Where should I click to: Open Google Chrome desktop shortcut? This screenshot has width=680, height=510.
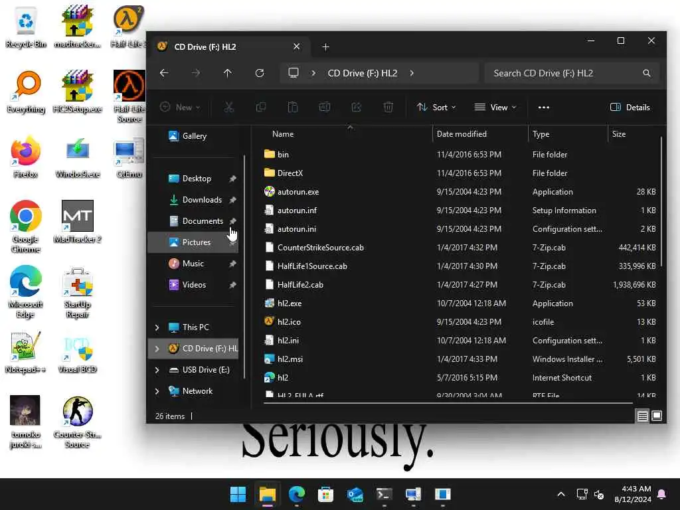click(26, 226)
